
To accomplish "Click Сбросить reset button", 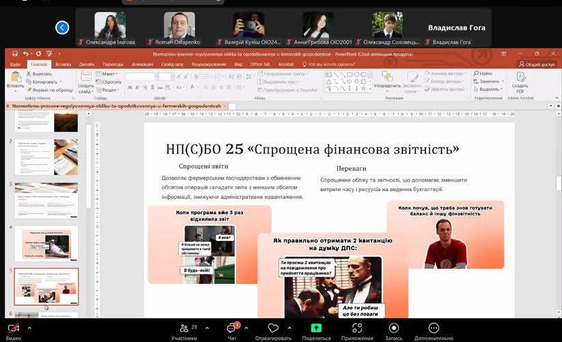I will pyautogui.click(x=109, y=82).
